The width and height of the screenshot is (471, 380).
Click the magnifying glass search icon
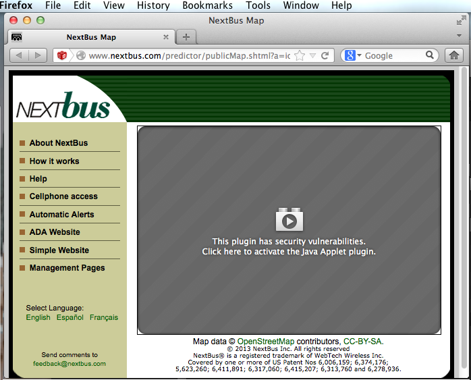[430, 55]
